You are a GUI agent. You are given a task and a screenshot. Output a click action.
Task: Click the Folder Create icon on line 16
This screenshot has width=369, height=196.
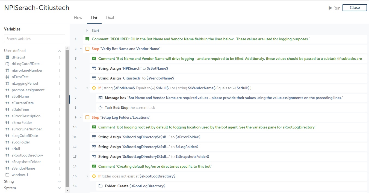click(101, 186)
